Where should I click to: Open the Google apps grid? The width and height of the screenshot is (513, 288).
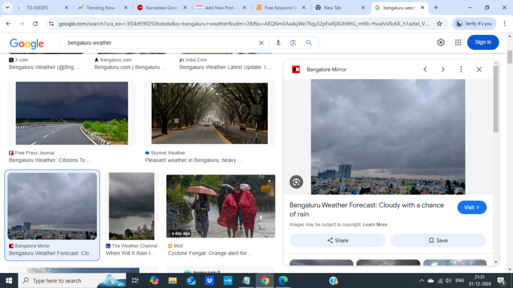coord(458,42)
